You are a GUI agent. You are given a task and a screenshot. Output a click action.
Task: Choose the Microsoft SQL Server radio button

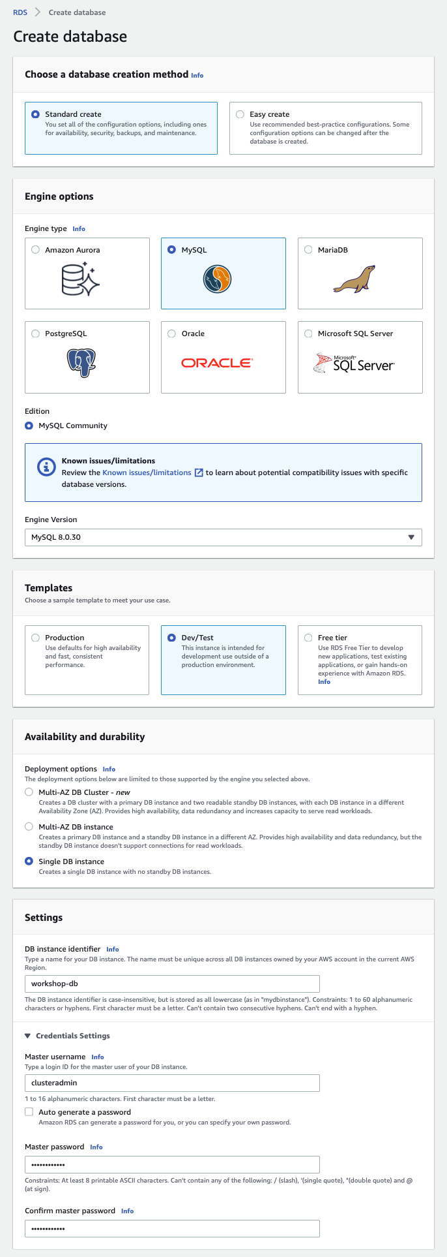click(308, 334)
